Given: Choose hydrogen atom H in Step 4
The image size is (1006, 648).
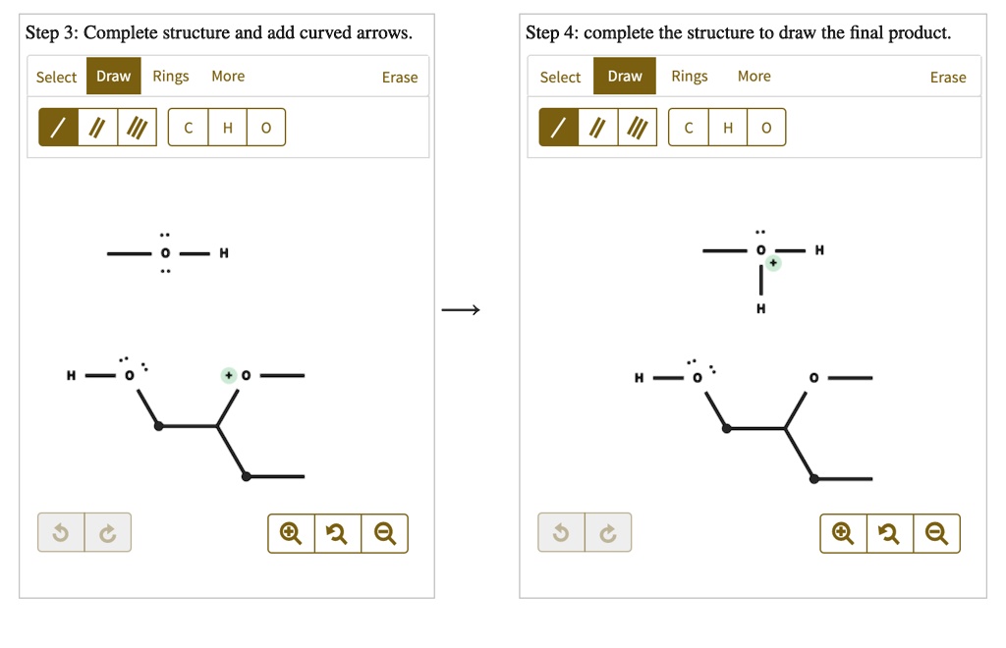Looking at the screenshot, I should [728, 127].
